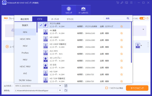Move title down with arrow
Image resolution: width=152 pixels, height=96 pixels.
148,46
